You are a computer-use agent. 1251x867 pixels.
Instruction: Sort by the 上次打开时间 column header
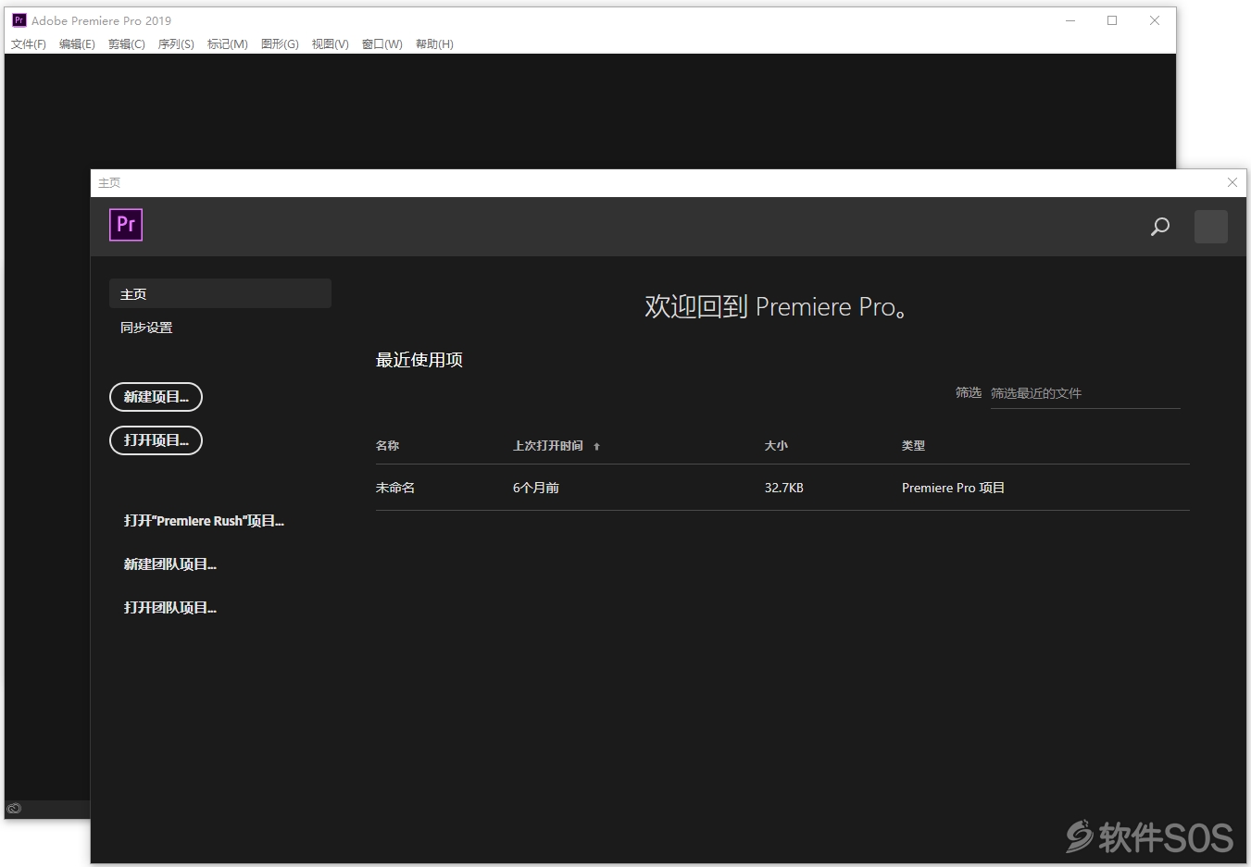point(548,446)
